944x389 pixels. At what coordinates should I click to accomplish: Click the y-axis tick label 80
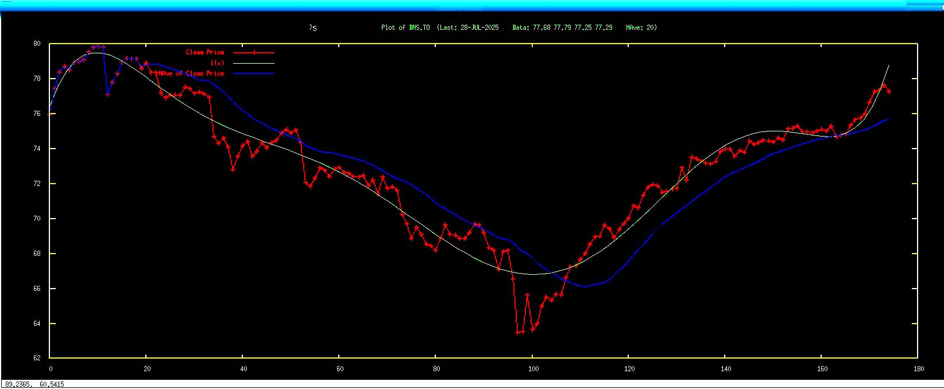pyautogui.click(x=37, y=44)
